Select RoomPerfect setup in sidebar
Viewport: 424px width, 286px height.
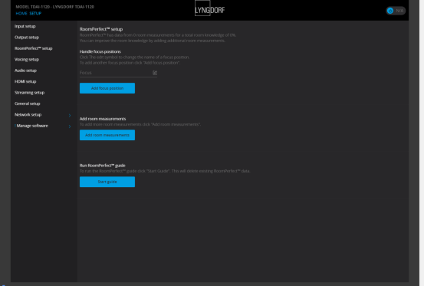click(x=33, y=48)
